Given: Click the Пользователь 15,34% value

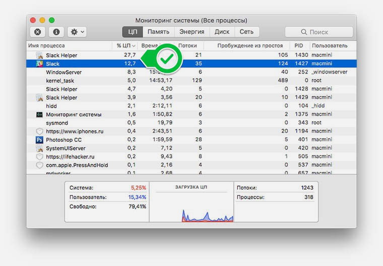Looking at the screenshot, I should click(137, 197).
